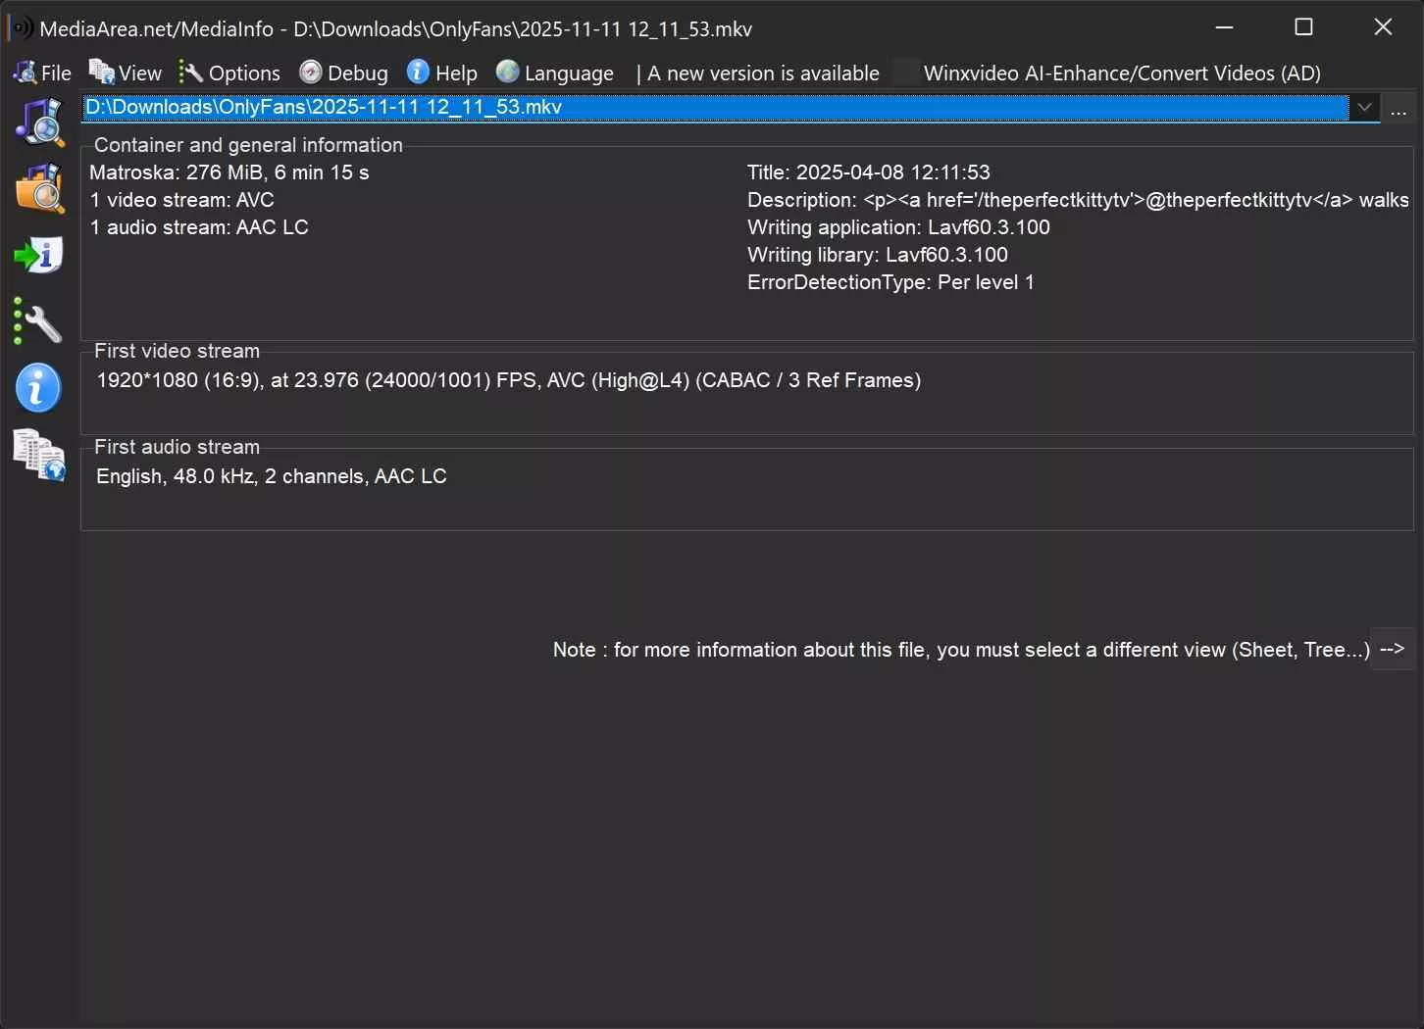Click the '...' browse button beside file path
This screenshot has width=1424, height=1029.
pos(1399,110)
